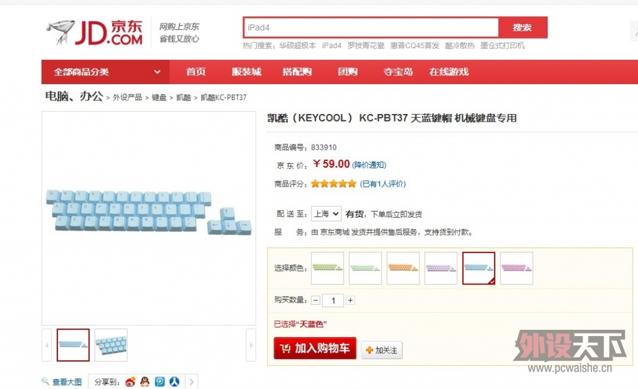Expand the 全部商品分类 category menu
Image resolution: width=638 pixels, height=389 pixels.
coord(105,72)
